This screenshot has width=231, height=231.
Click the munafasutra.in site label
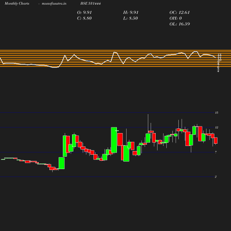54,4
